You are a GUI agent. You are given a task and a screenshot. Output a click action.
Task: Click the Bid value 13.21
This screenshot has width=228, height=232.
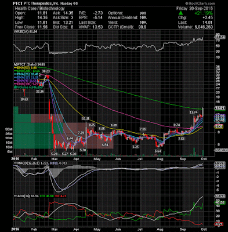[69, 22]
